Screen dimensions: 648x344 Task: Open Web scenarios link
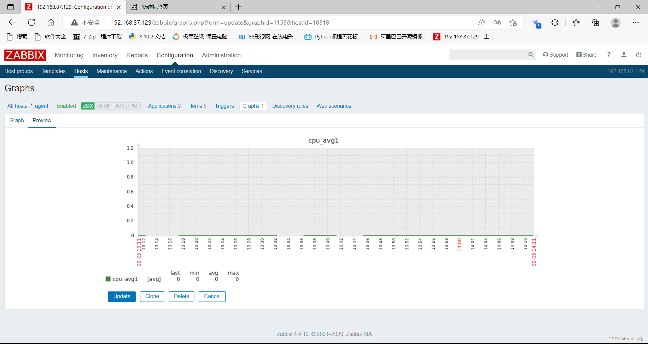point(334,106)
